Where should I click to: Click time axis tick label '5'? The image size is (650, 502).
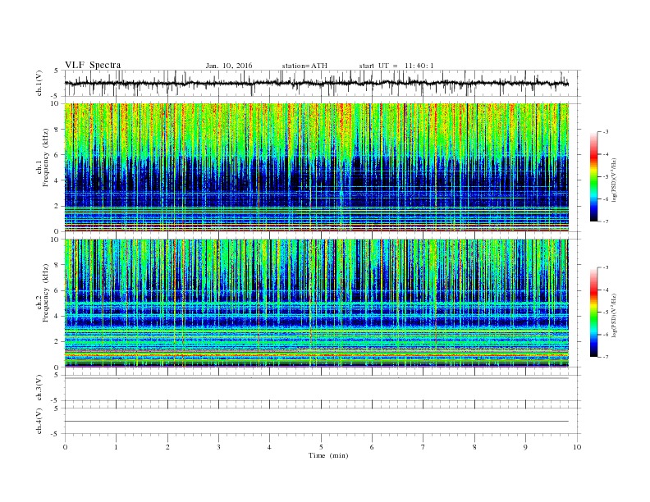(321, 447)
